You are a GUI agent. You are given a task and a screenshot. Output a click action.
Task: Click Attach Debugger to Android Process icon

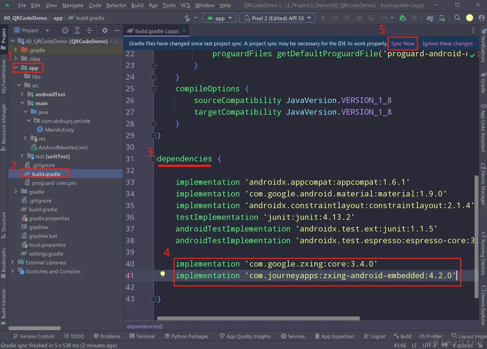pos(402,18)
